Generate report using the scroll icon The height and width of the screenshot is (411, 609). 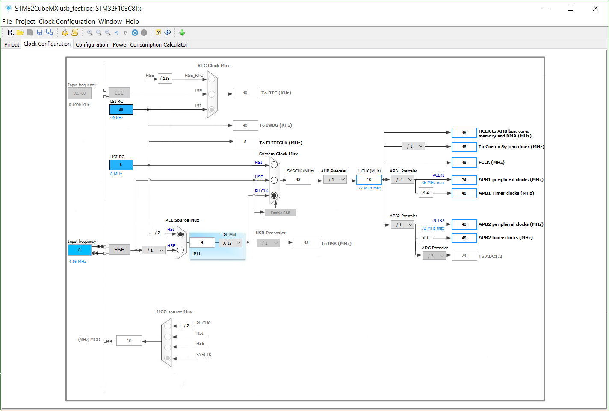tap(75, 32)
